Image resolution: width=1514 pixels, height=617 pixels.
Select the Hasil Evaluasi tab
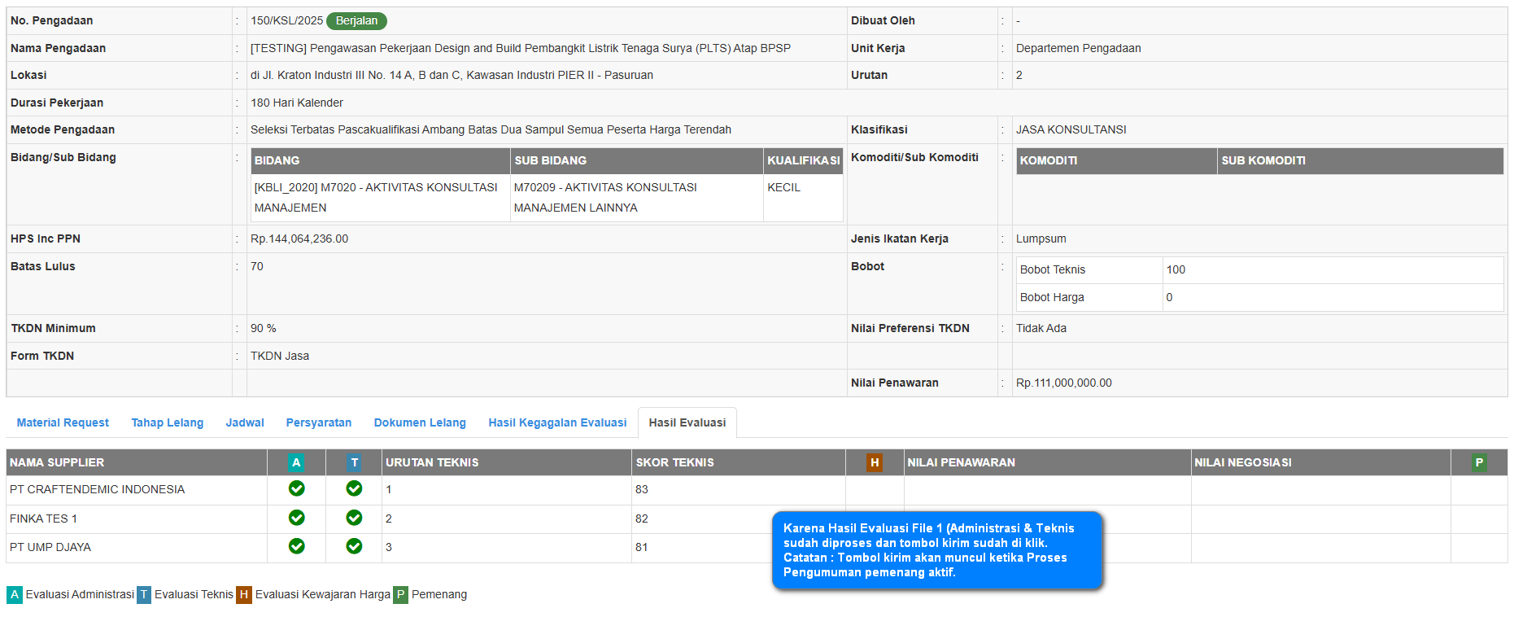687,422
